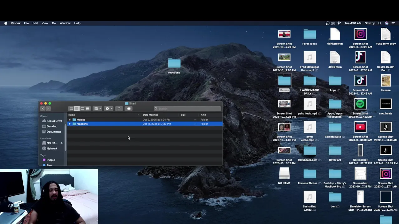399x224 pixels.
Task: Open the group-by arrangement dropdown
Action: pos(98,109)
